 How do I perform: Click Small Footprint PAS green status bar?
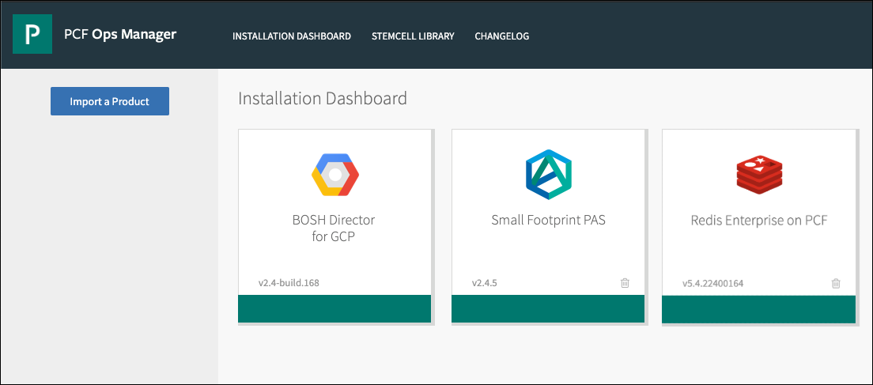point(548,308)
